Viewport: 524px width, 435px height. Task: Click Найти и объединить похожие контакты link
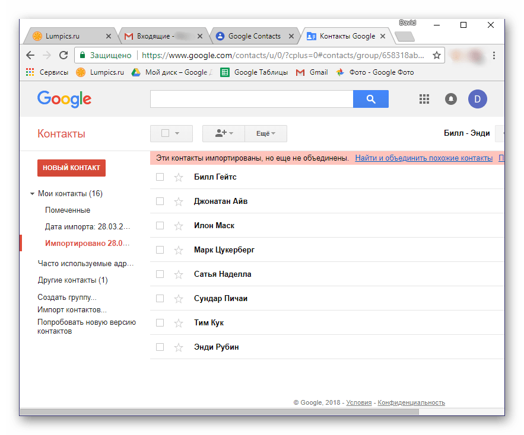(424, 158)
